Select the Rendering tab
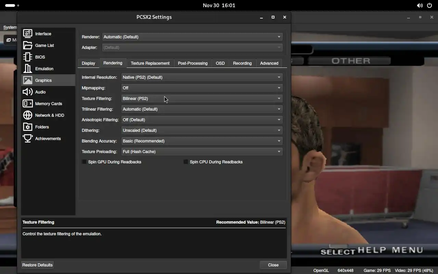This screenshot has height=274, width=438. (113, 63)
